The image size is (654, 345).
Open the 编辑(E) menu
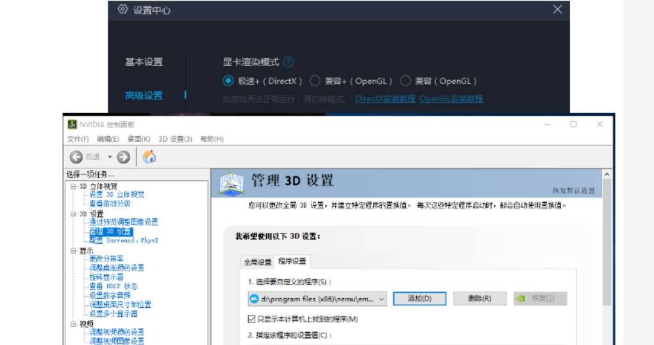pos(108,139)
